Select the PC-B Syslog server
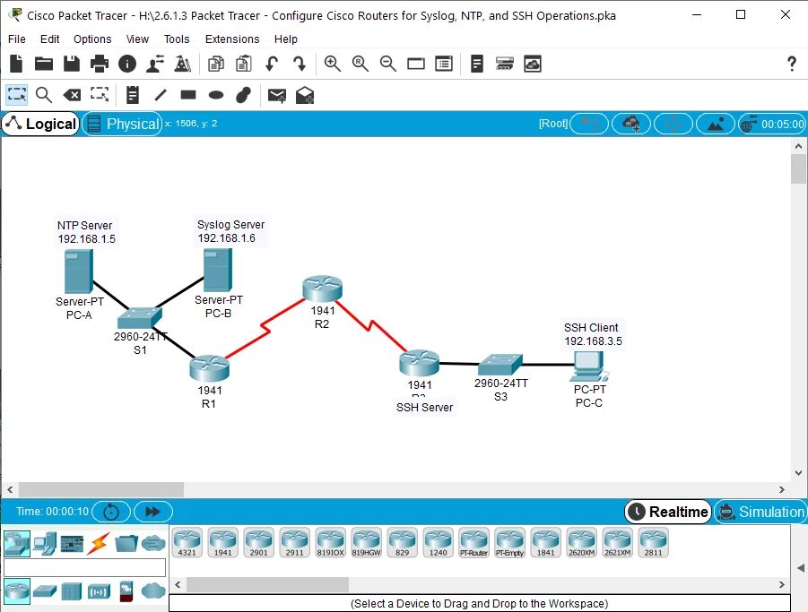Screen dimensions: 808x612 (x=218, y=271)
